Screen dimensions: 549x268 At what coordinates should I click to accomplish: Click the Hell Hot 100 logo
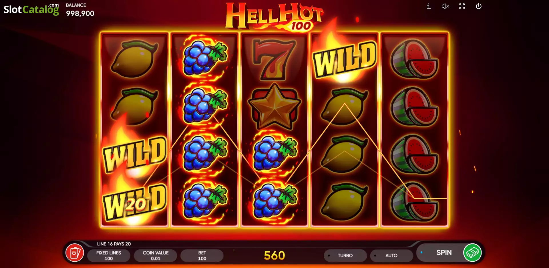point(274,16)
